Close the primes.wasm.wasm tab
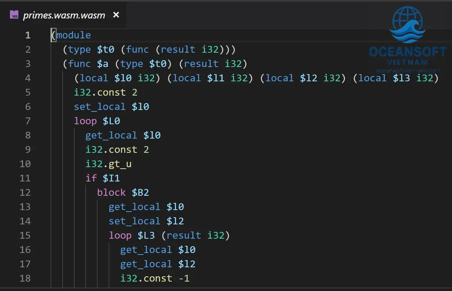 (x=116, y=15)
